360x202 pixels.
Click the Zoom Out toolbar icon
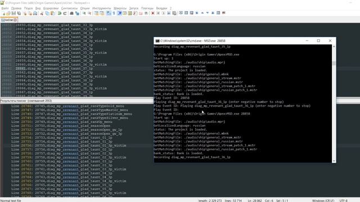(x=89, y=13)
